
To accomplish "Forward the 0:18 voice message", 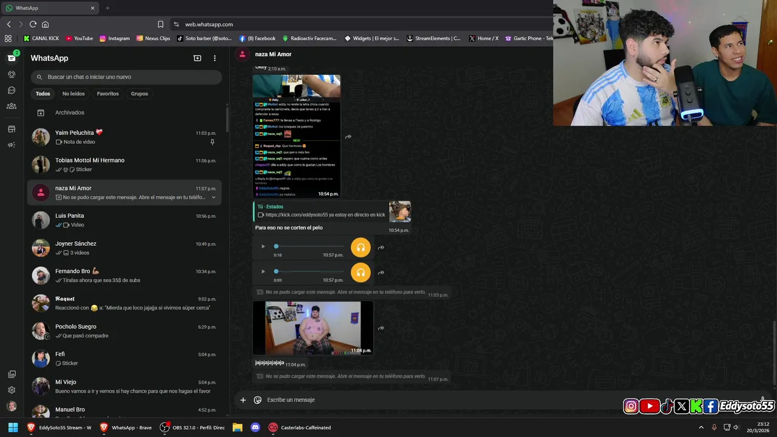I will click(381, 248).
